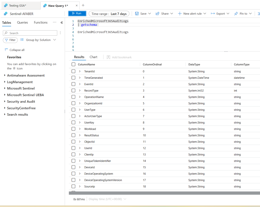The width and height of the screenshot is (260, 207).
Task: Open the Group by: Solution dropdown
Action: pyautogui.click(x=38, y=40)
